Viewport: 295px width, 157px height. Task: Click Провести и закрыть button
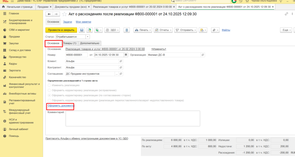tap(61, 30)
